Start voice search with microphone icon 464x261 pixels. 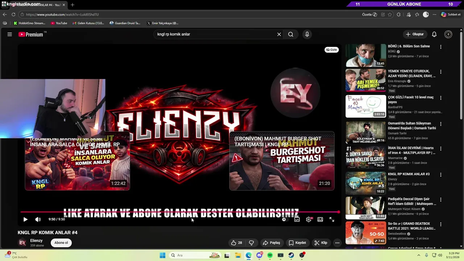307,34
